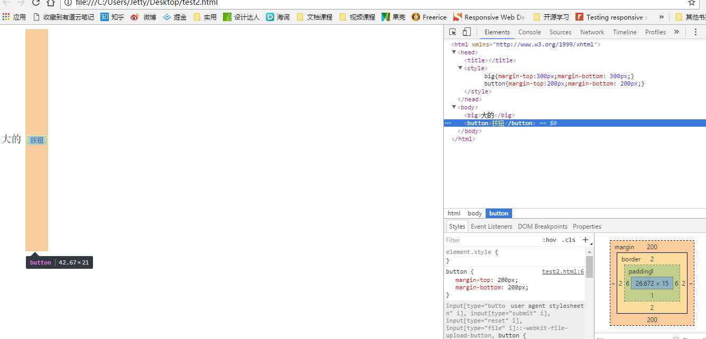Toggle .cls class editor panel
706x339 pixels.
coord(569,240)
